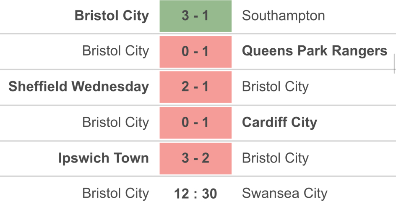Click the green winning score box
Image resolution: width=396 pixels, height=210 pixels.
[x=195, y=16]
